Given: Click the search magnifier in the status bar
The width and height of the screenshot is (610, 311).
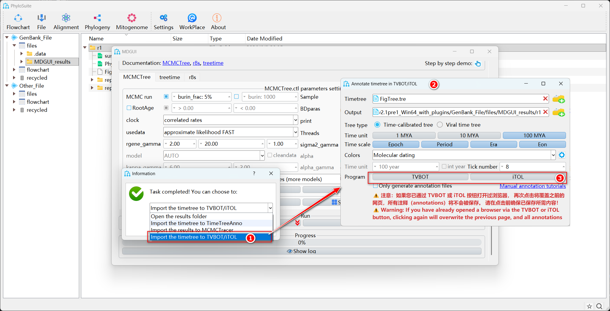Looking at the screenshot, I should click(599, 306).
